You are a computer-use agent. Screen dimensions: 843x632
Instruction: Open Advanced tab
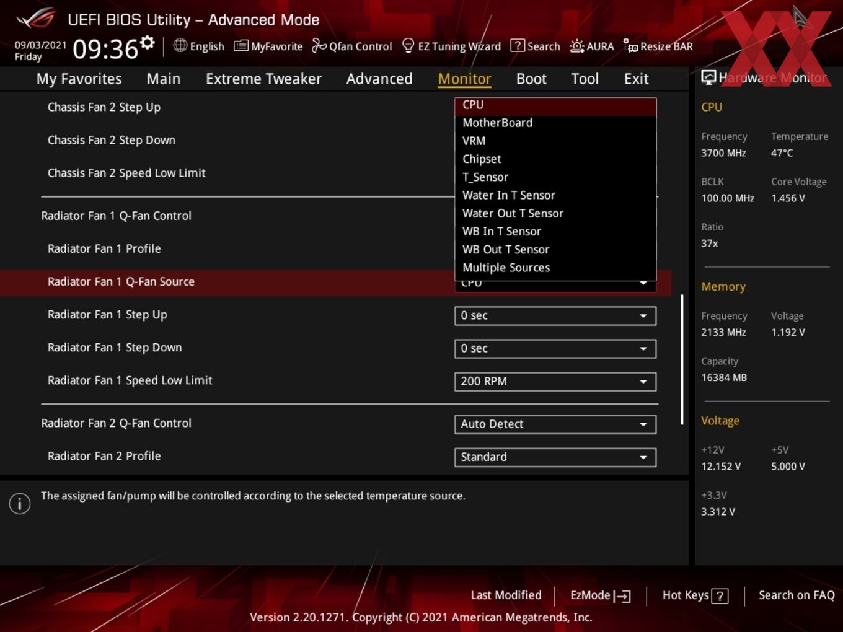[379, 79]
